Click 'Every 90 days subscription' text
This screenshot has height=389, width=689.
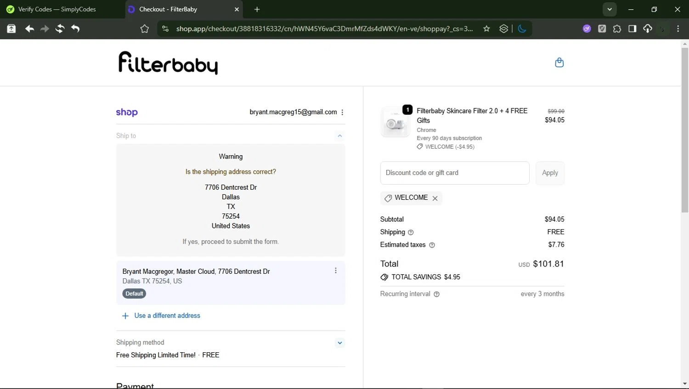(449, 138)
